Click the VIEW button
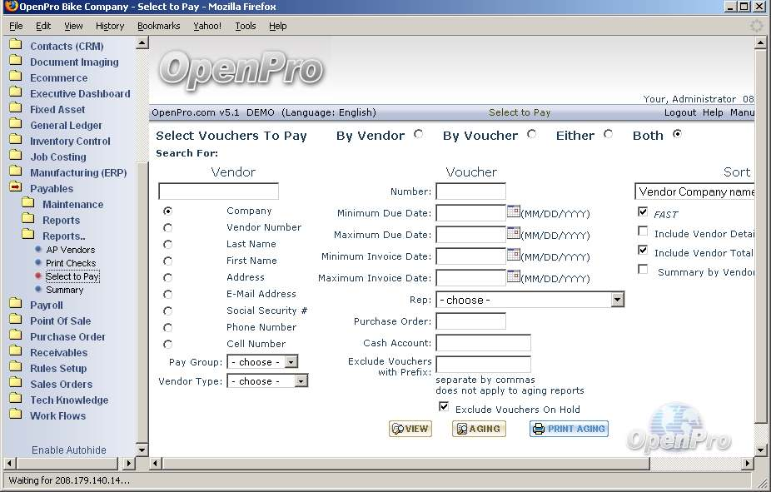 point(410,429)
